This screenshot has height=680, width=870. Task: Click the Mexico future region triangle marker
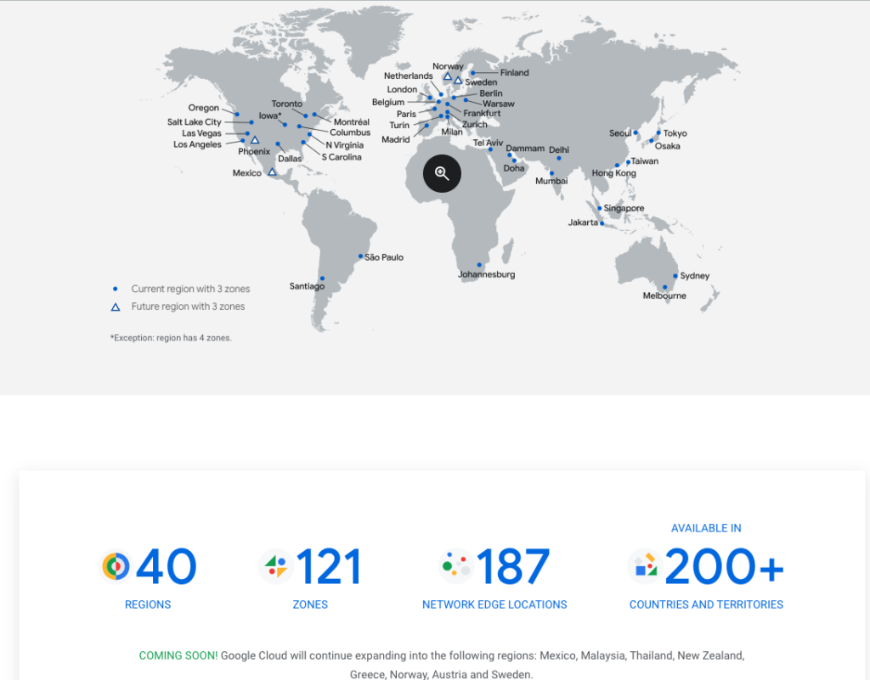(x=272, y=172)
